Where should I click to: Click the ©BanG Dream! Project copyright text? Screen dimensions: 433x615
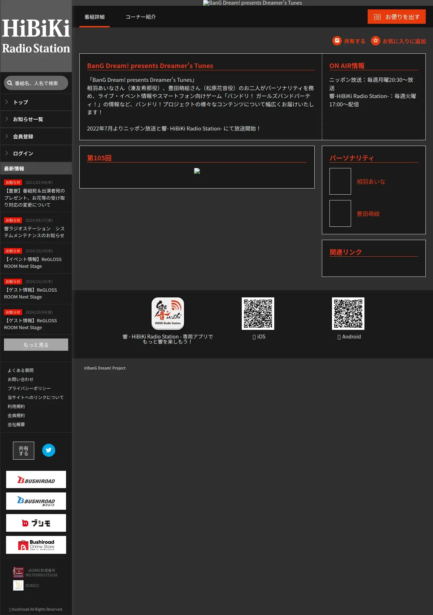(105, 368)
